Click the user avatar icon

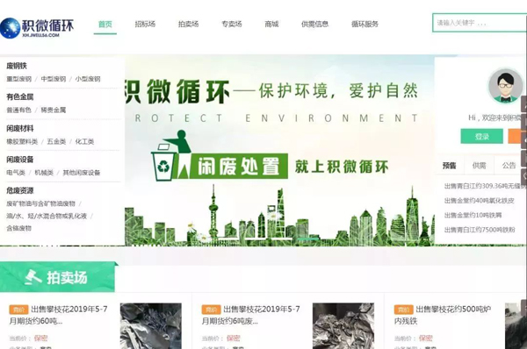[x=505, y=86]
